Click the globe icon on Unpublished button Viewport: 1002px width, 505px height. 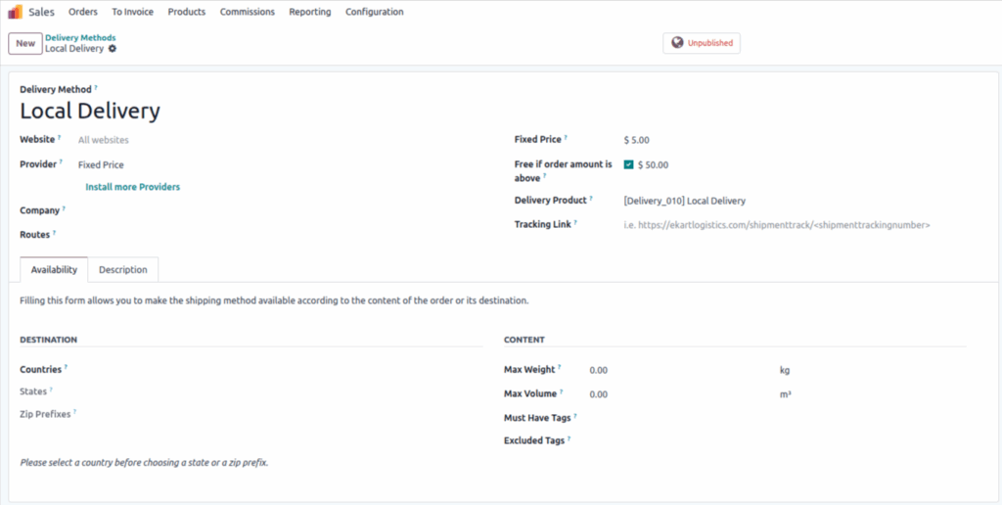coord(677,43)
